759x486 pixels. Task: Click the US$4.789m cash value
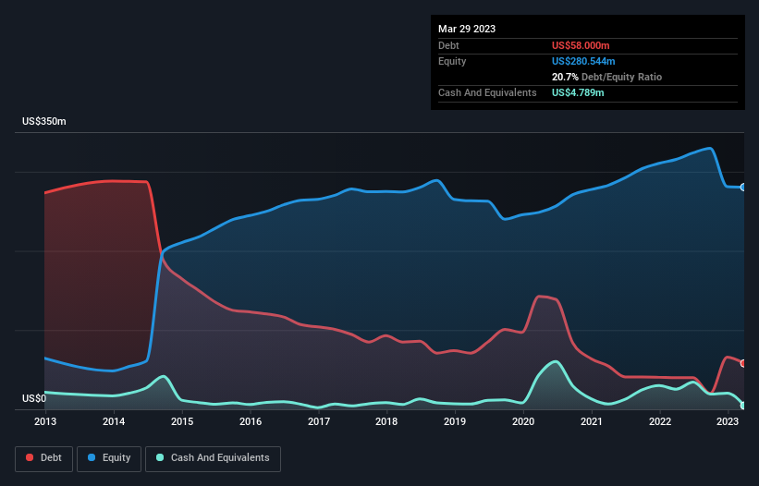(578, 92)
